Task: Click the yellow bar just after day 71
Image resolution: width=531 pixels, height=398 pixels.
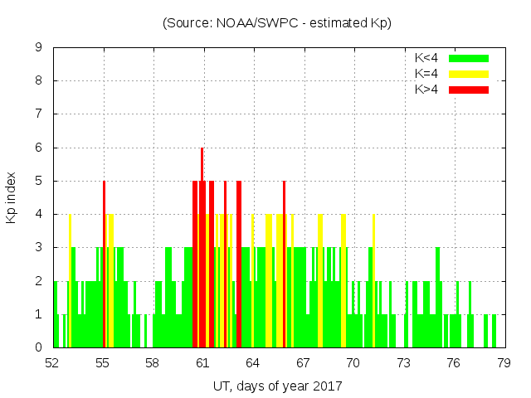Action: 373,282
